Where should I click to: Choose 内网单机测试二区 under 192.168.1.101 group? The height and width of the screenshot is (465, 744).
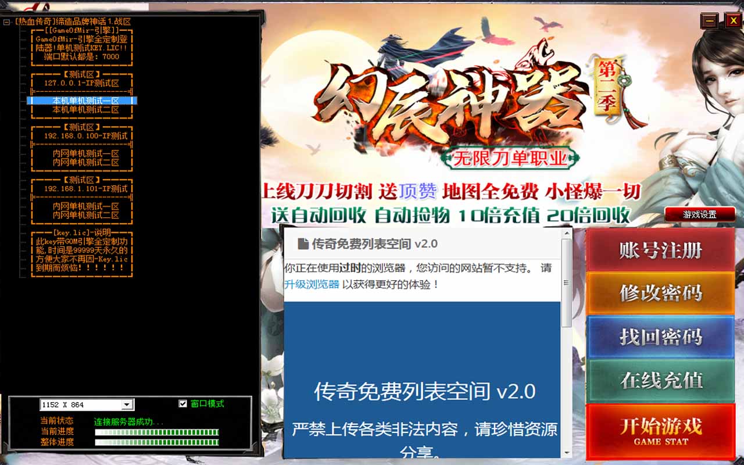click(85, 215)
